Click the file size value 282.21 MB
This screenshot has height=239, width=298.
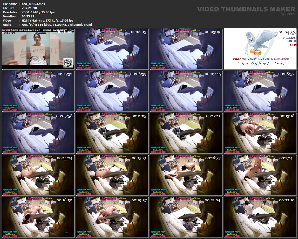(x=29, y=8)
